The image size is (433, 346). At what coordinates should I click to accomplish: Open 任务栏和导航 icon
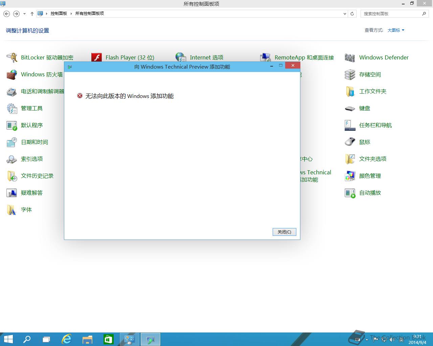350,125
